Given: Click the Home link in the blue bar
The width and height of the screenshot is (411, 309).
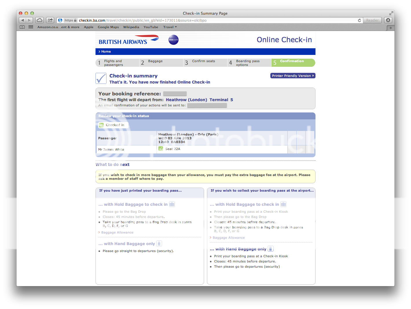Looking at the screenshot, I should pyautogui.click(x=106, y=51).
